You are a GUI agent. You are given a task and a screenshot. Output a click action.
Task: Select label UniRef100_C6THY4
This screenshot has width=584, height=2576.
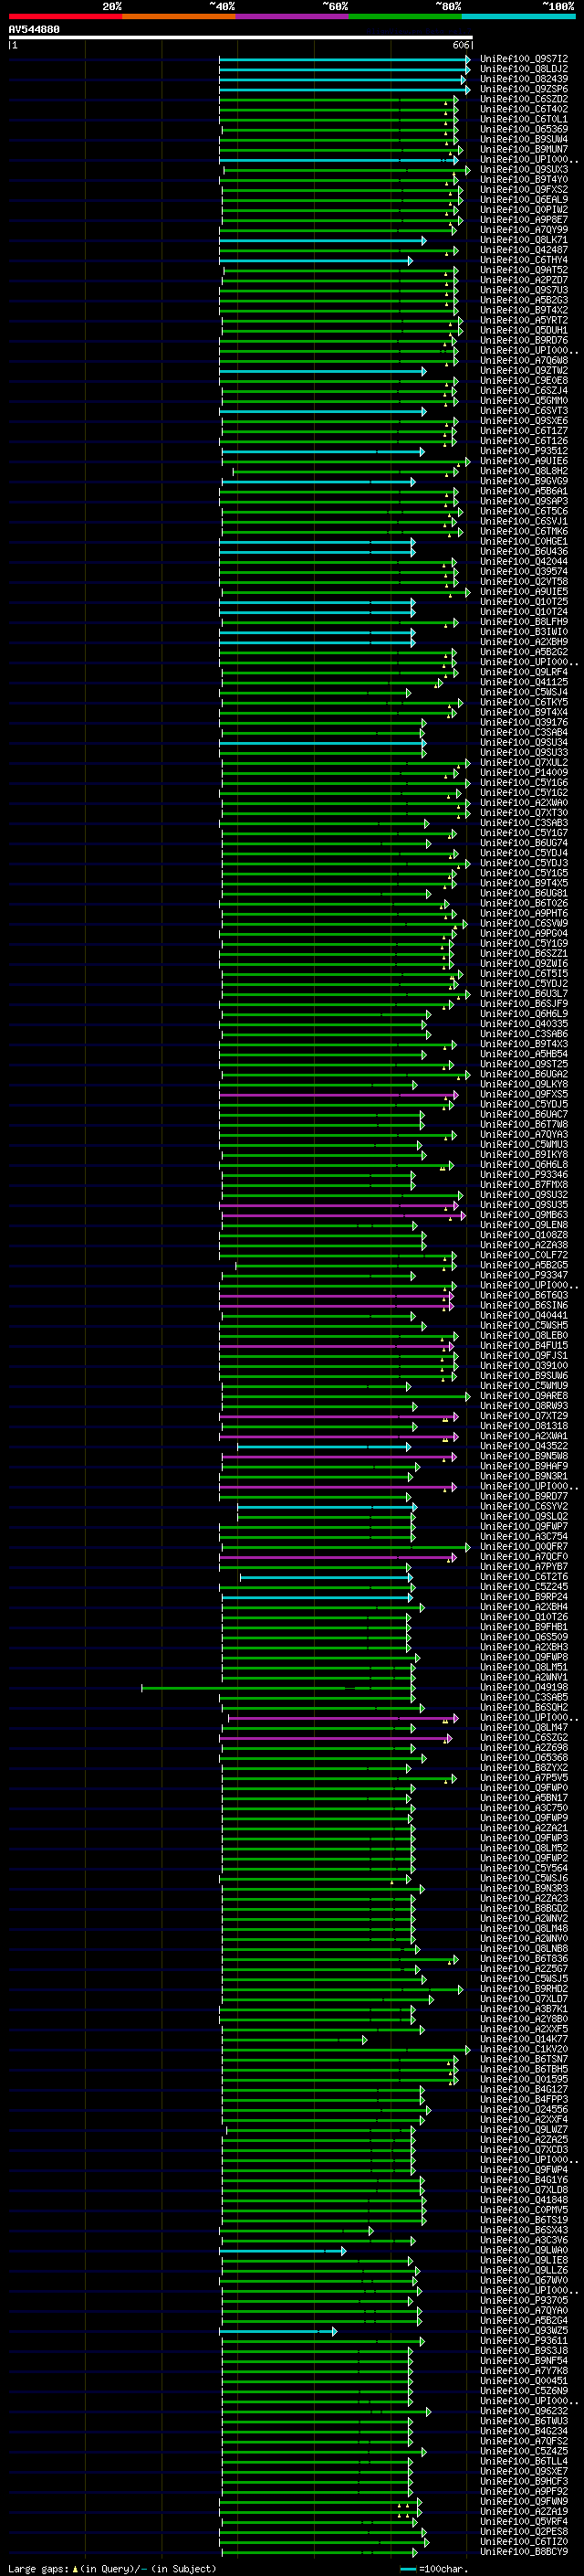[524, 260]
